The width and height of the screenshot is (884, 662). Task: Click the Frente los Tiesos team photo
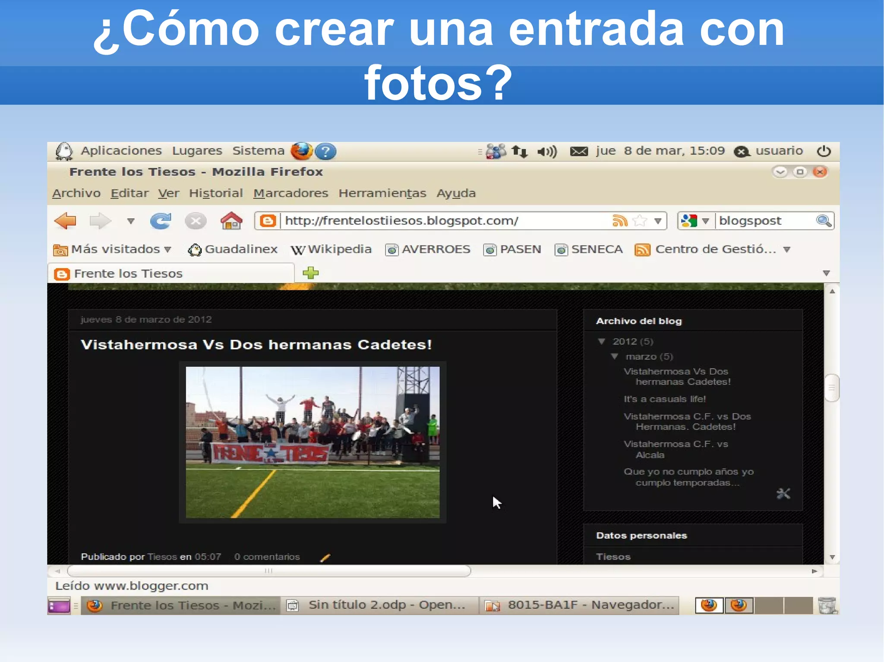tap(313, 442)
